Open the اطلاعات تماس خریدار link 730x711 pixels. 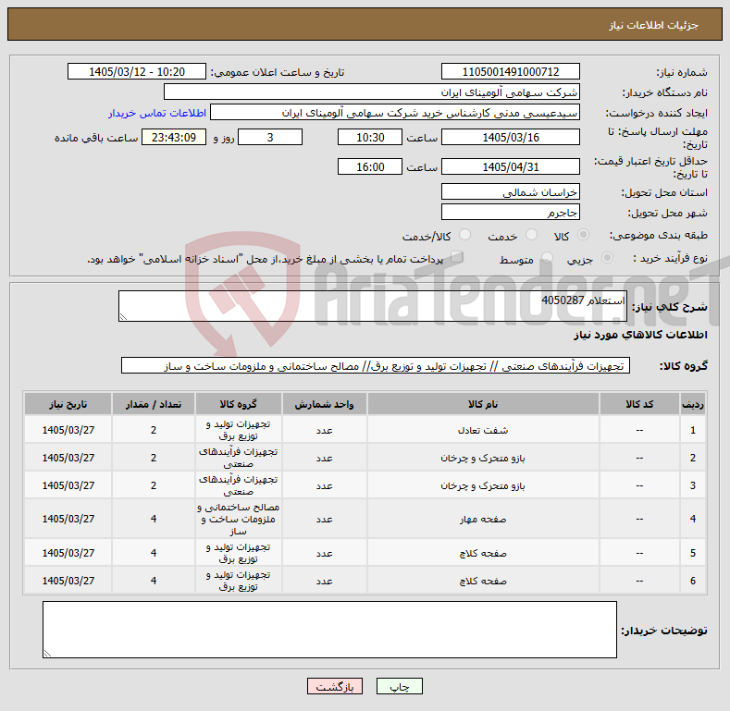coord(157,113)
